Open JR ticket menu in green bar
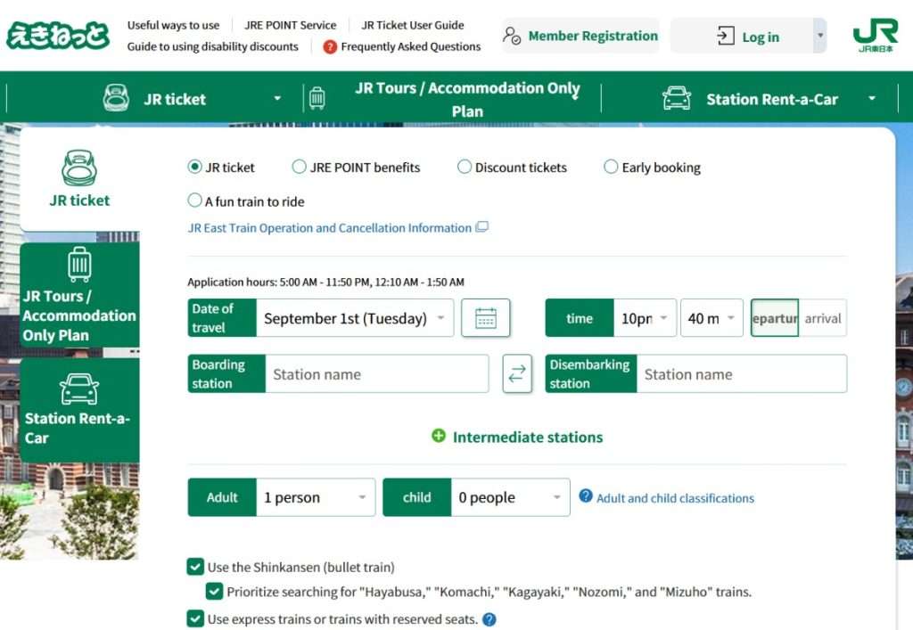Viewport: 913px width, 630px height. coord(155,98)
